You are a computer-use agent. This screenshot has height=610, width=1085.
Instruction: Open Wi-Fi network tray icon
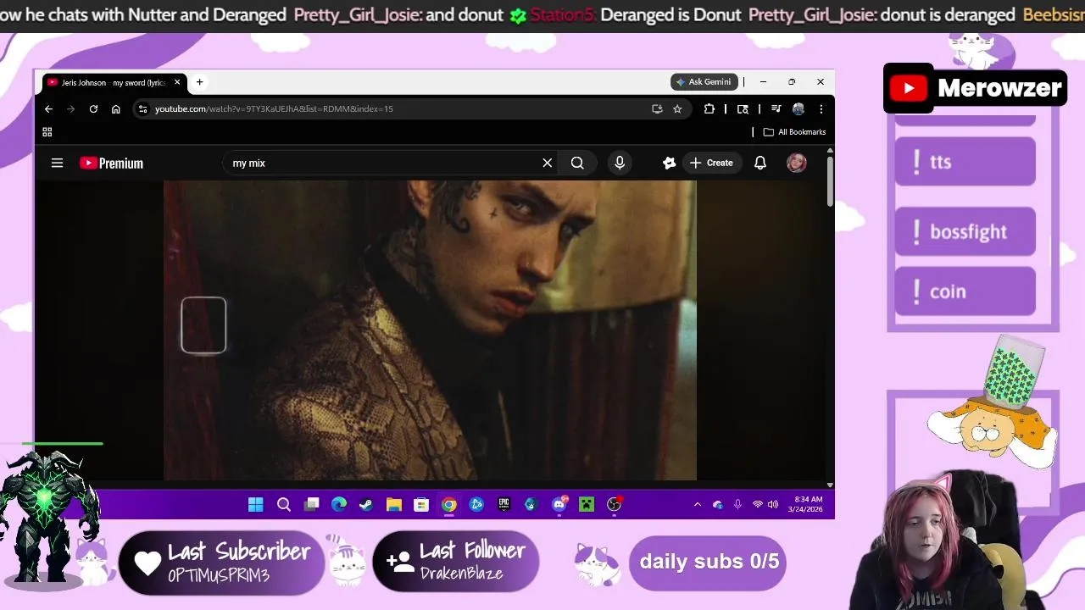[x=758, y=505]
